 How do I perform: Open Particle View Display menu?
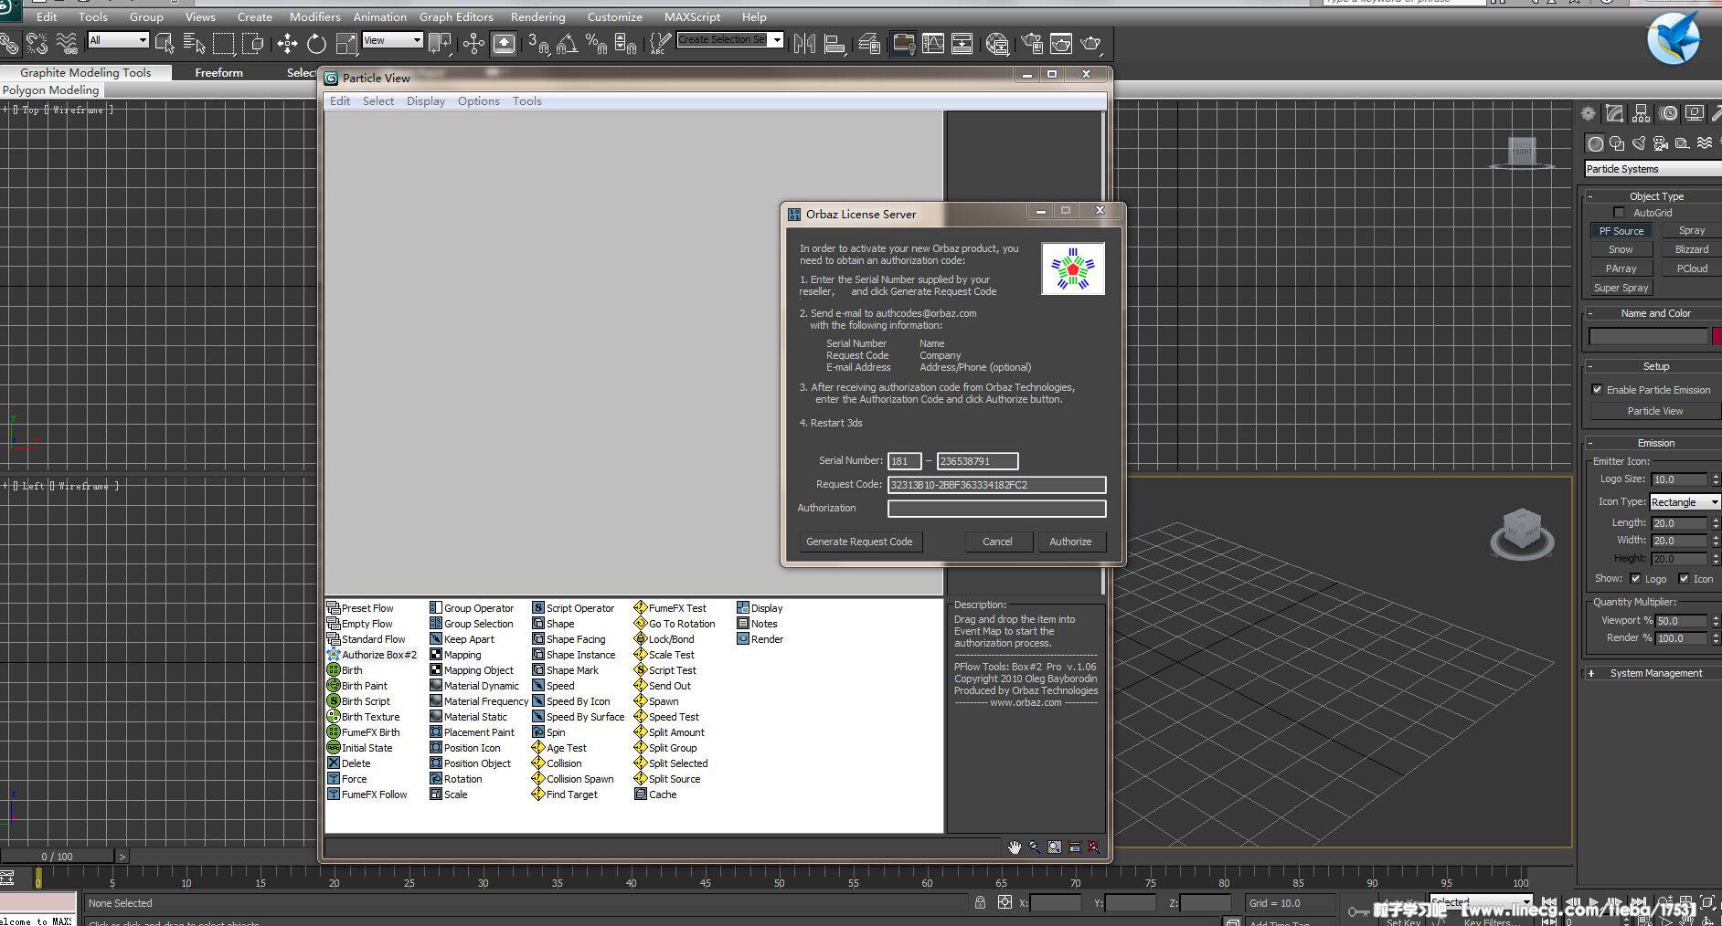(x=426, y=101)
